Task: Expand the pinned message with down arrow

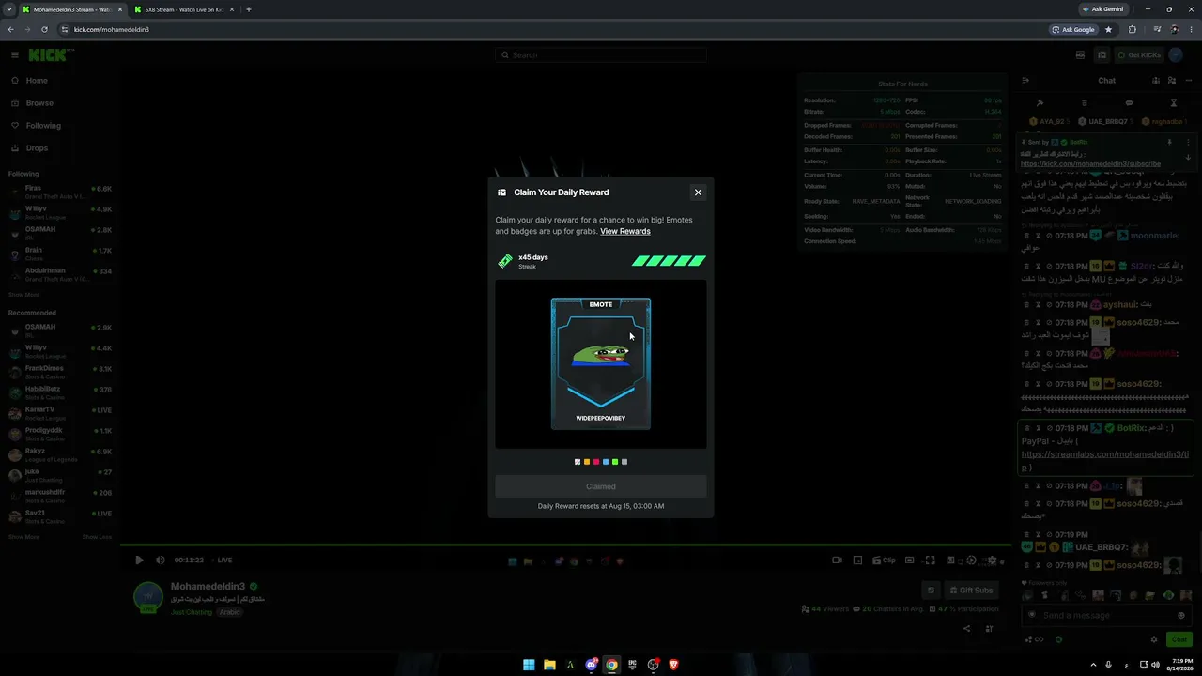Action: (x=1188, y=158)
